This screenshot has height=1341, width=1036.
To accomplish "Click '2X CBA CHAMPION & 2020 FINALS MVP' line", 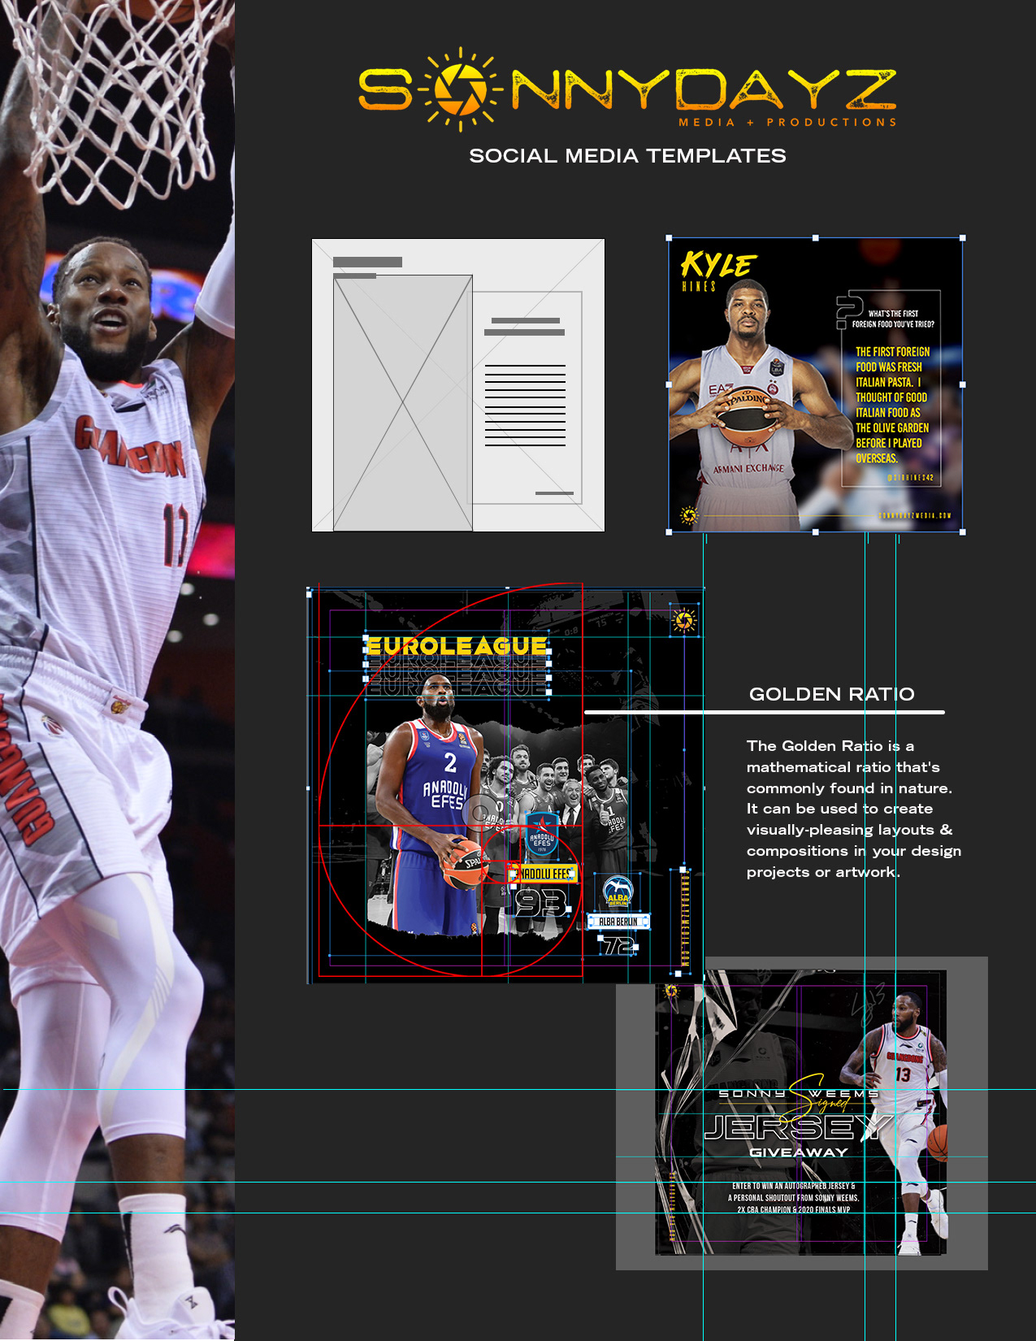I will (794, 1209).
